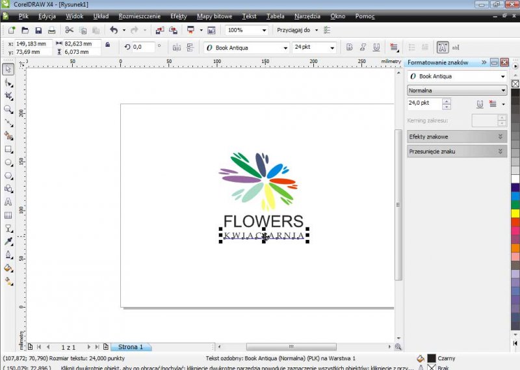Select the Zoom magnifier tool
Image resolution: width=520 pixels, height=370 pixels.
(x=8, y=109)
